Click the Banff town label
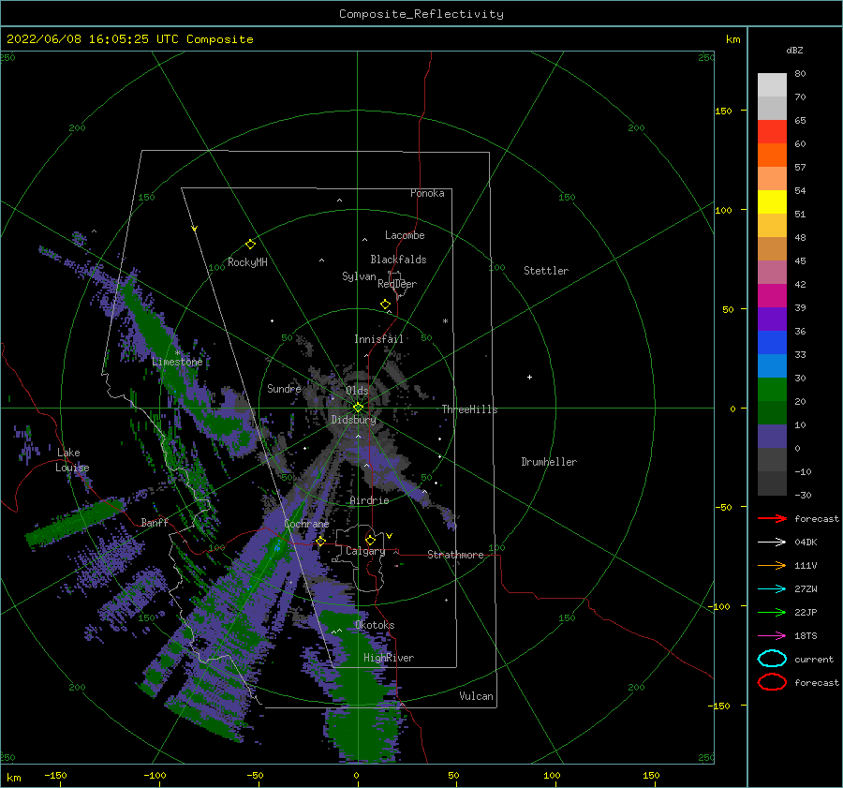 point(155,522)
